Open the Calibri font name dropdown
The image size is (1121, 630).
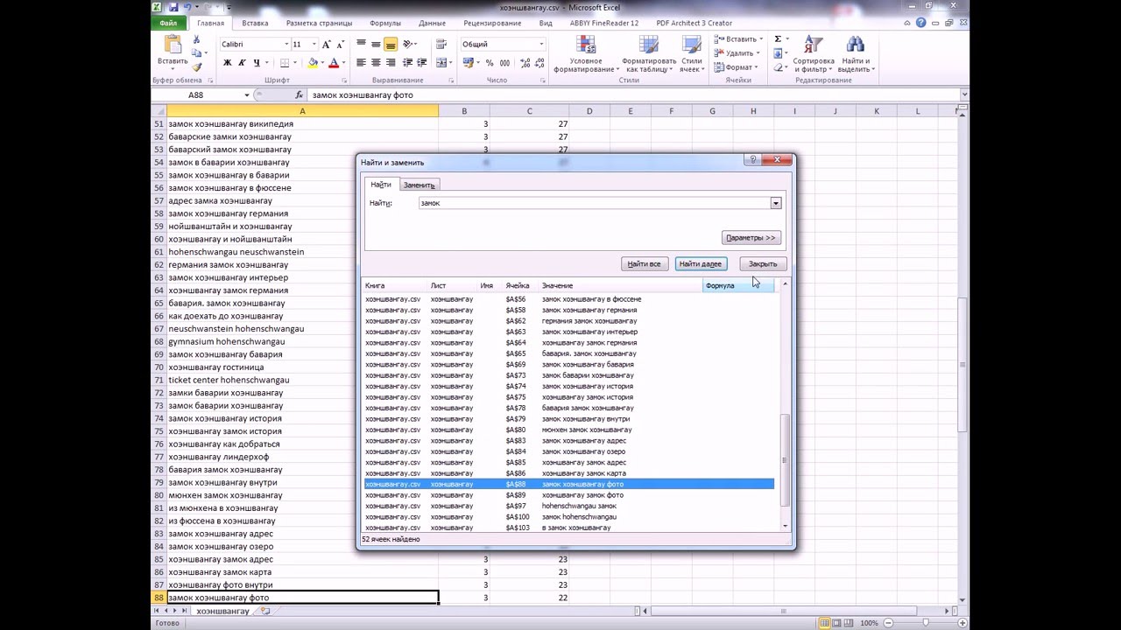pos(286,44)
